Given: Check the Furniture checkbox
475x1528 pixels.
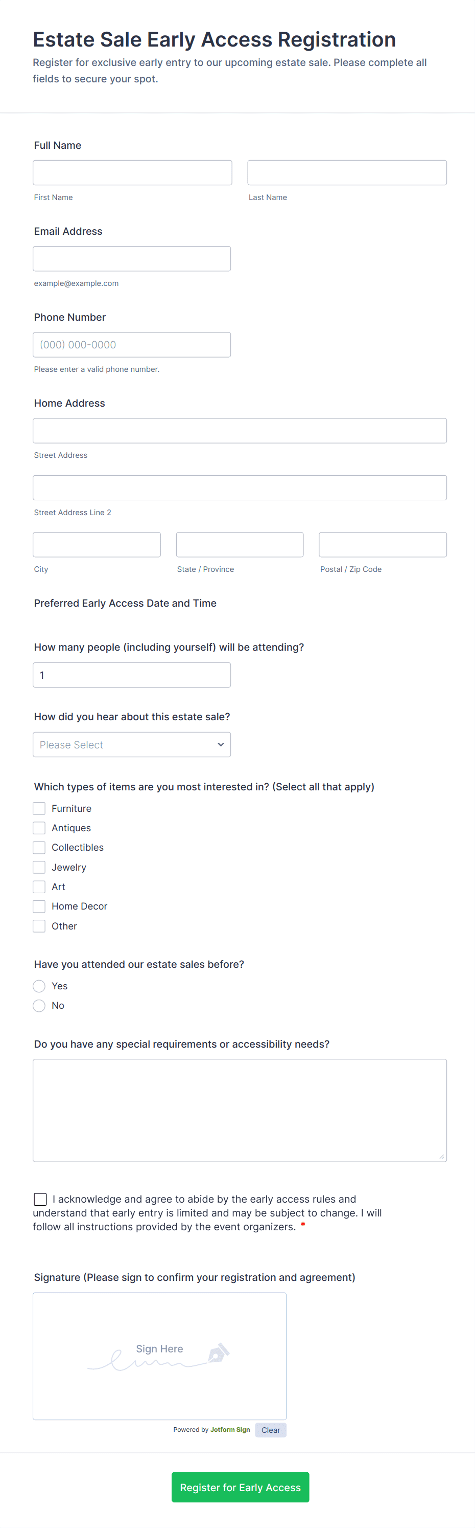Looking at the screenshot, I should (39, 808).
